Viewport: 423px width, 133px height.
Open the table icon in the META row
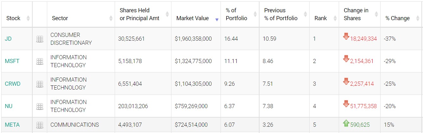coord(40,125)
